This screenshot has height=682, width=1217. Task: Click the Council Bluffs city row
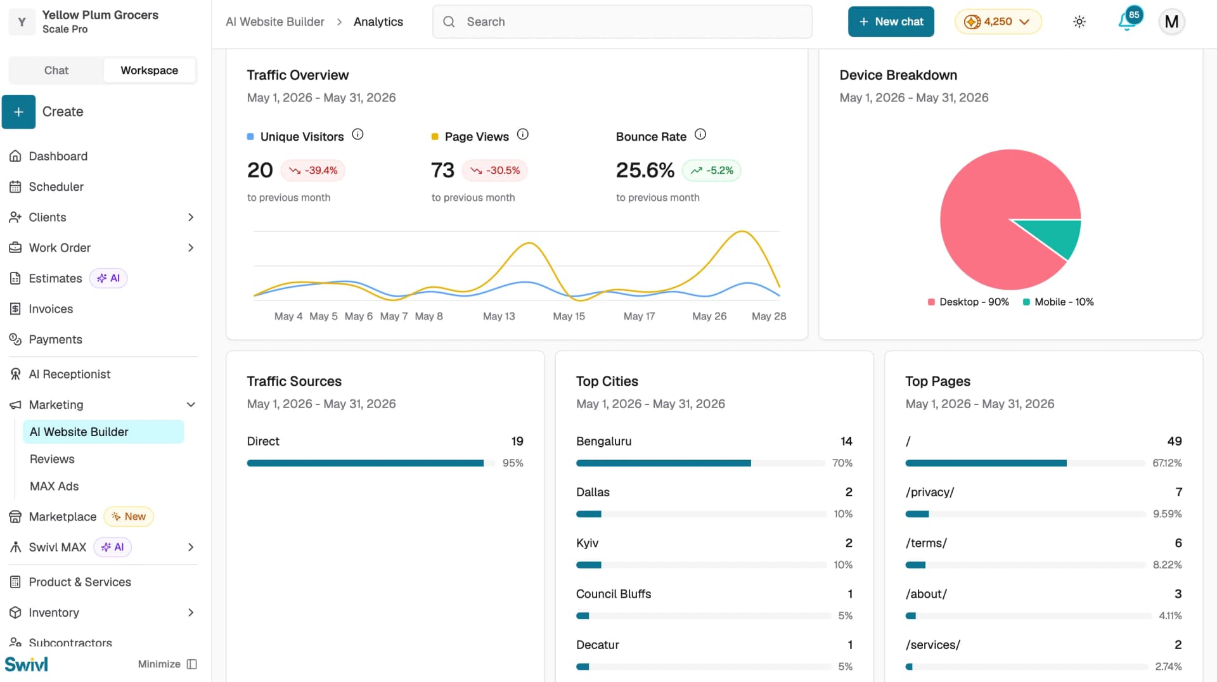[x=714, y=605]
